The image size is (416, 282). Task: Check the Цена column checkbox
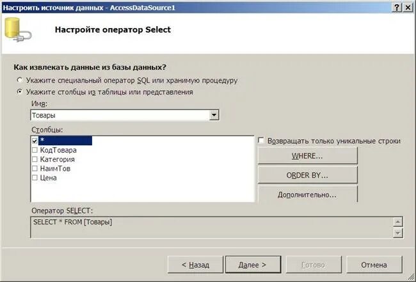click(x=35, y=178)
